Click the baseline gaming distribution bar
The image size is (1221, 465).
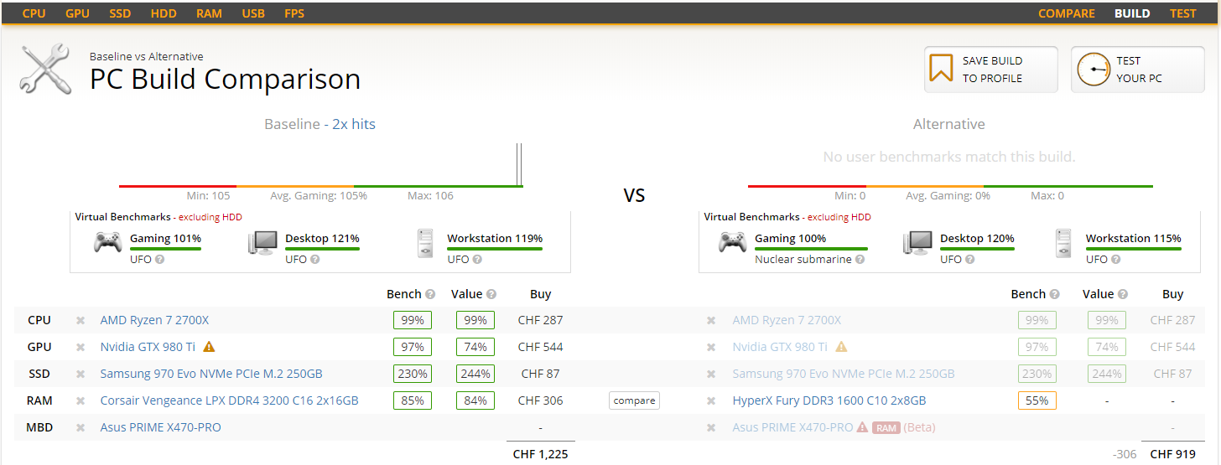coord(321,186)
